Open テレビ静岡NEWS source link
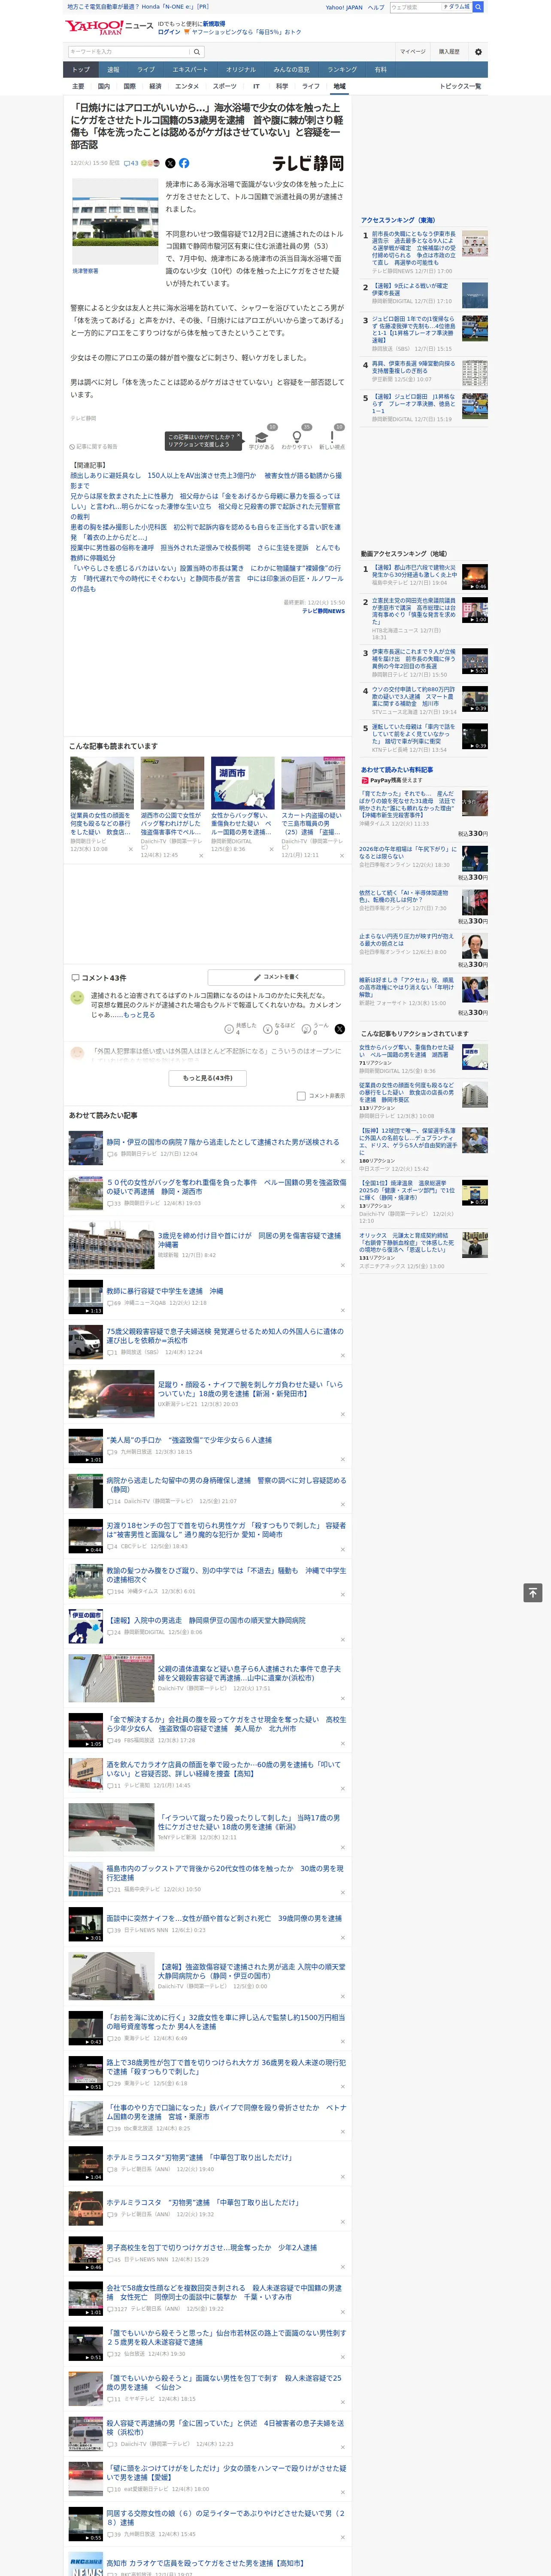Image resolution: width=551 pixels, height=2576 pixels. pos(323,611)
